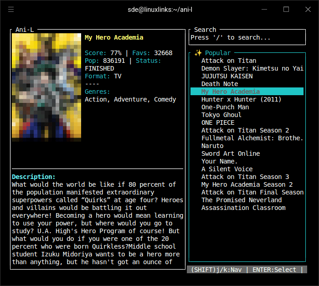Click the Genres: label
Viewport: 319px width, 286px height.
point(97,92)
